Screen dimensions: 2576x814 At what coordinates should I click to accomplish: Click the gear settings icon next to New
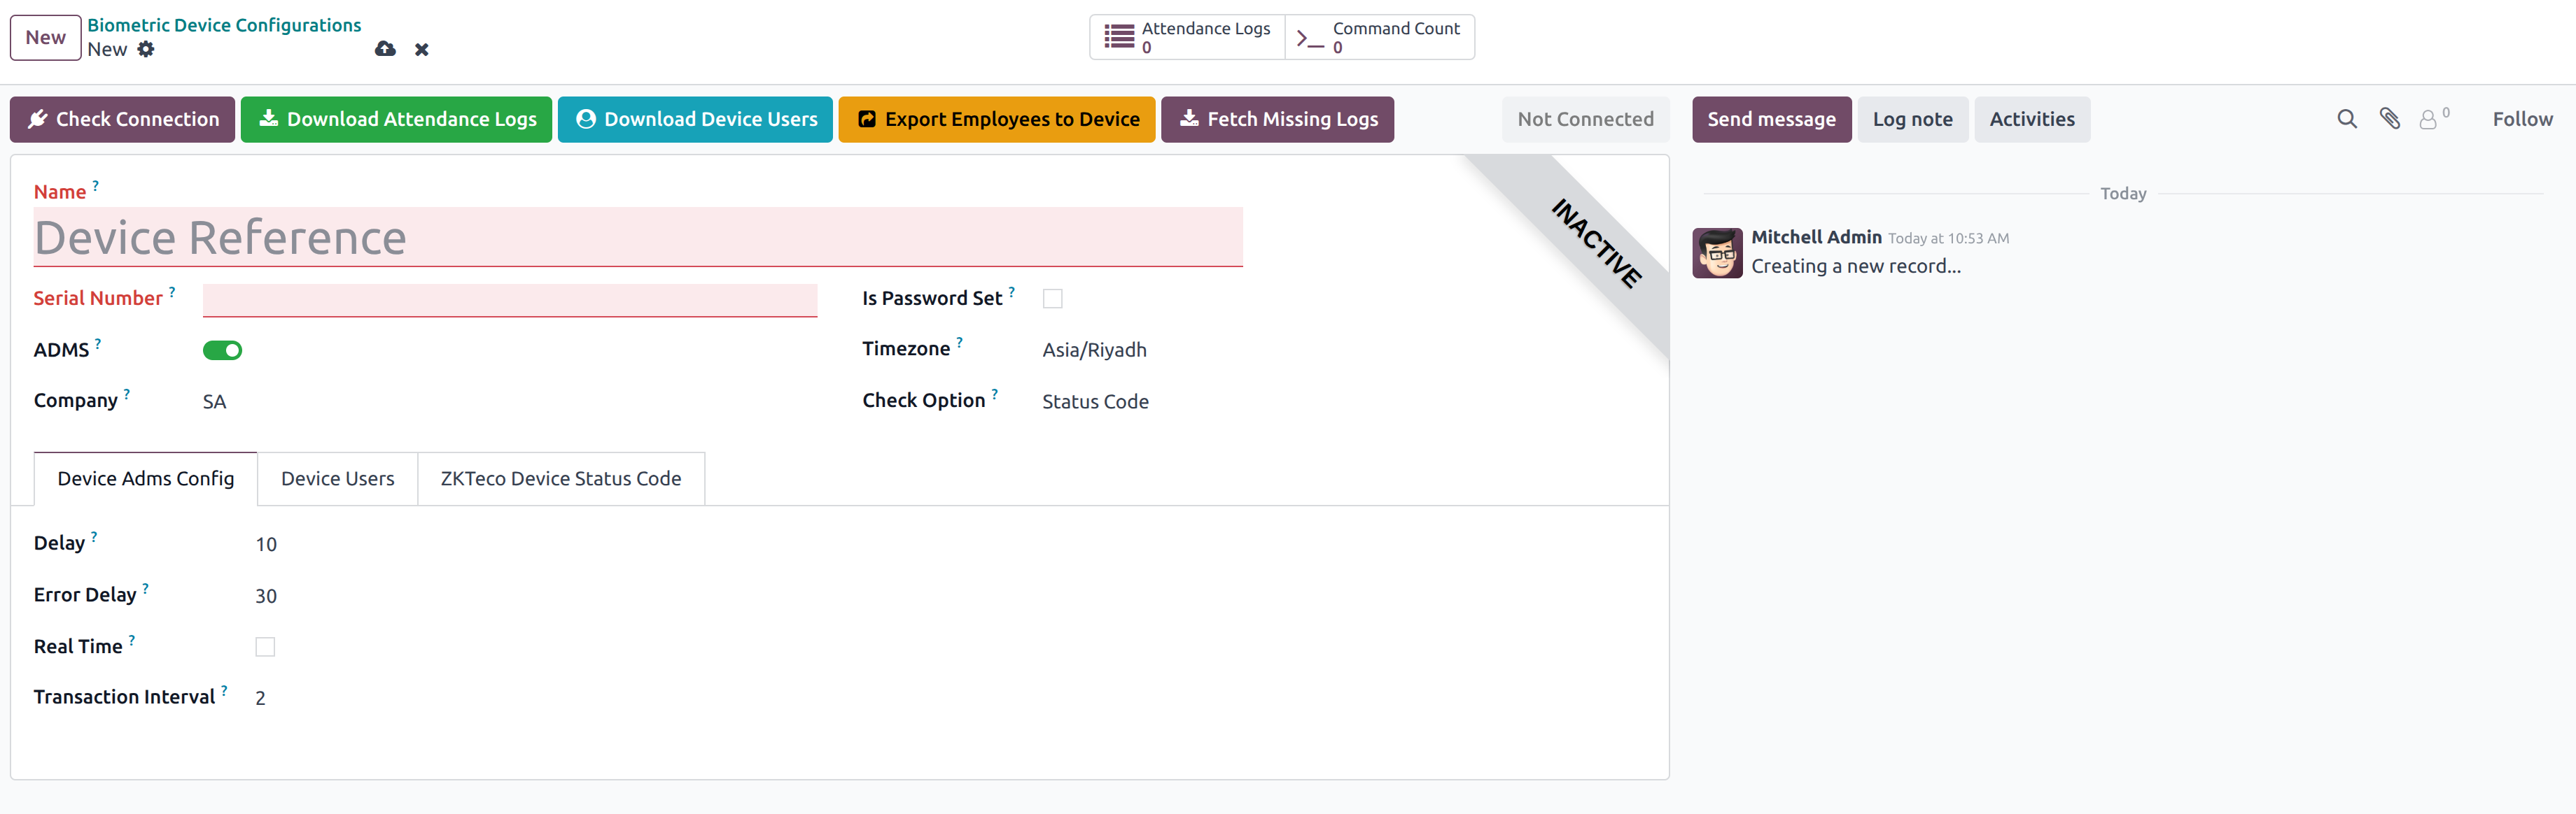point(146,49)
